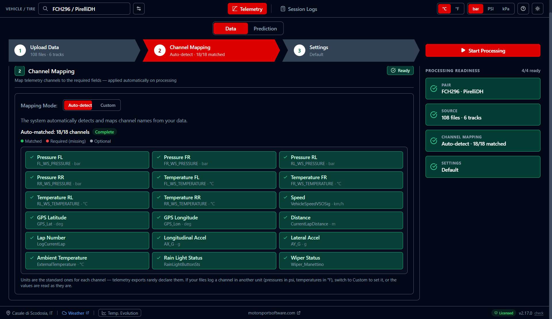Open the SOURCE 108 files card
Image resolution: width=552 pixels, height=319 pixels.
(x=483, y=115)
